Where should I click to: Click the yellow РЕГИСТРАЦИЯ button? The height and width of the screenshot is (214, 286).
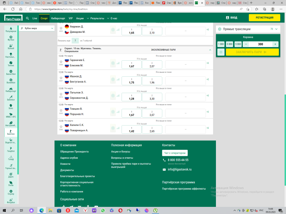pyautogui.click(x=264, y=17)
